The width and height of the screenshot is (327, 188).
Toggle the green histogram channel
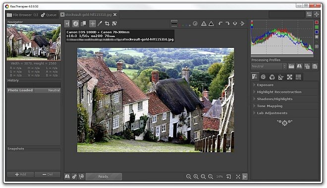[x=317, y=27]
